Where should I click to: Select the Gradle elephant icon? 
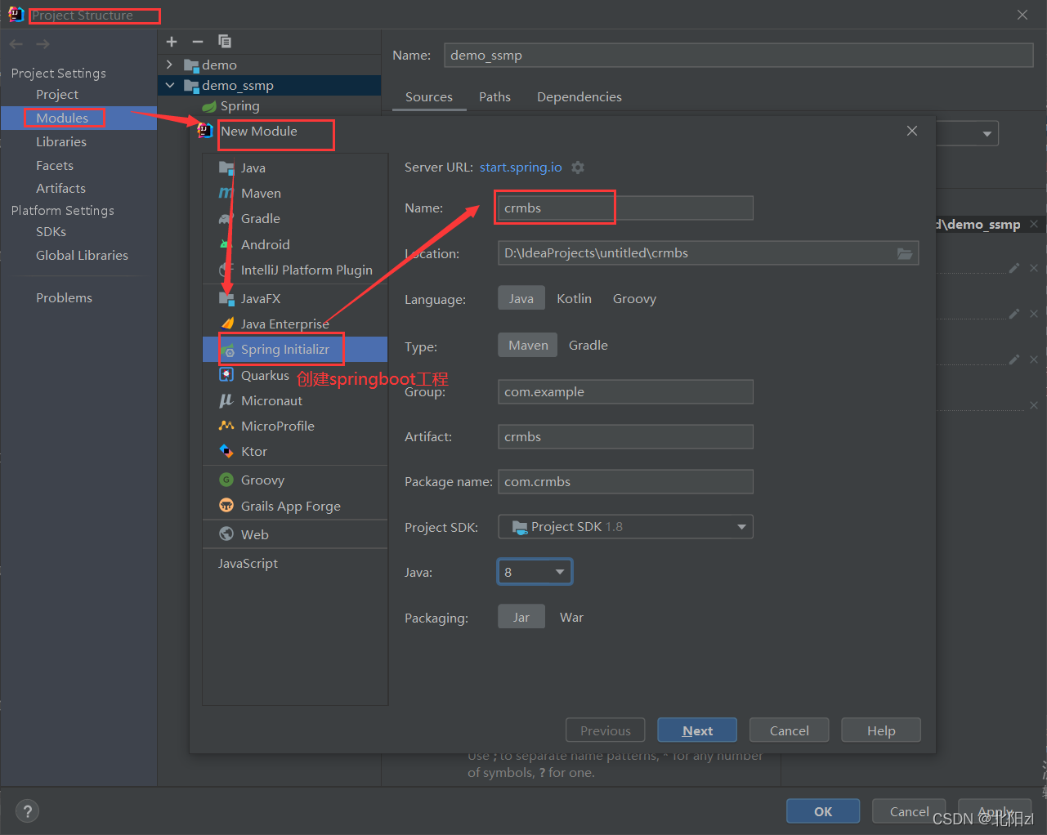[226, 218]
